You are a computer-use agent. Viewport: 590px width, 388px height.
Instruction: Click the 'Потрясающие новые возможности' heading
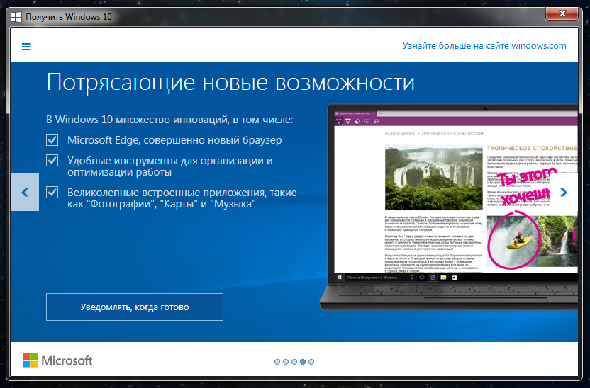tap(230, 82)
